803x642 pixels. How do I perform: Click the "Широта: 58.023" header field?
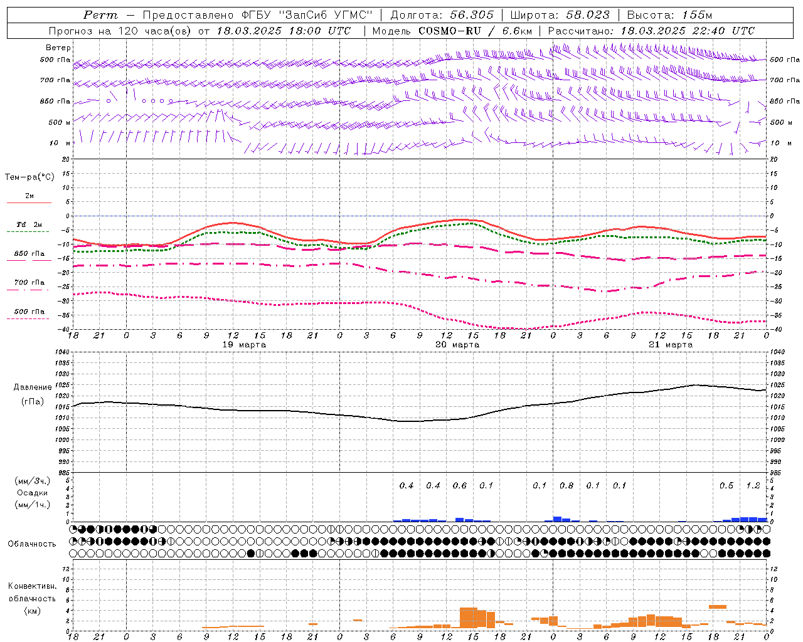[560, 15]
